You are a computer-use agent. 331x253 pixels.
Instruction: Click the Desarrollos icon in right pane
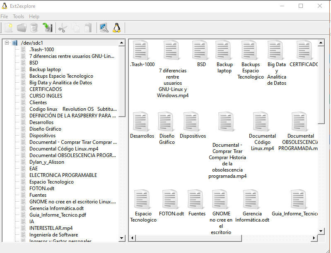[x=141, y=122]
